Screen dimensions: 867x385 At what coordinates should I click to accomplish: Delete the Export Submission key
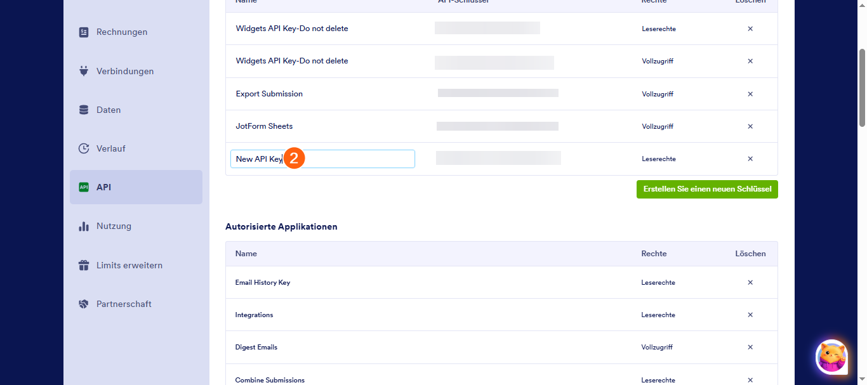750,94
